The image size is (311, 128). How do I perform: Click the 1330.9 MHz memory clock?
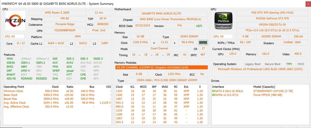click(140, 42)
